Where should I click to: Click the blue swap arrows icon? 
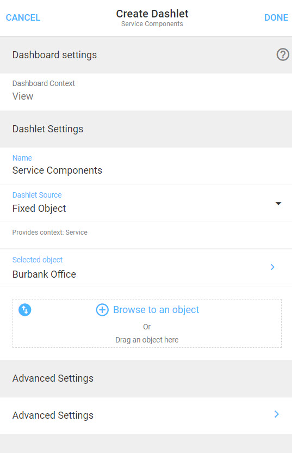tap(25, 310)
